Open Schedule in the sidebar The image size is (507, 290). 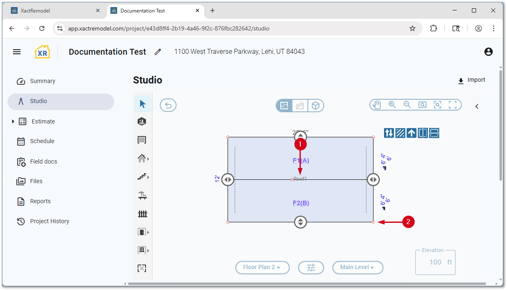(x=42, y=141)
